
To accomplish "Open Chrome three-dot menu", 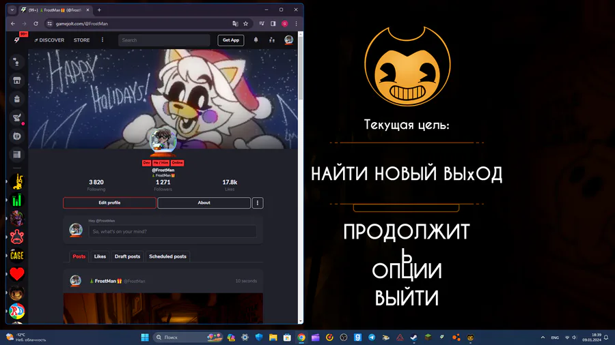I will pyautogui.click(x=296, y=24).
